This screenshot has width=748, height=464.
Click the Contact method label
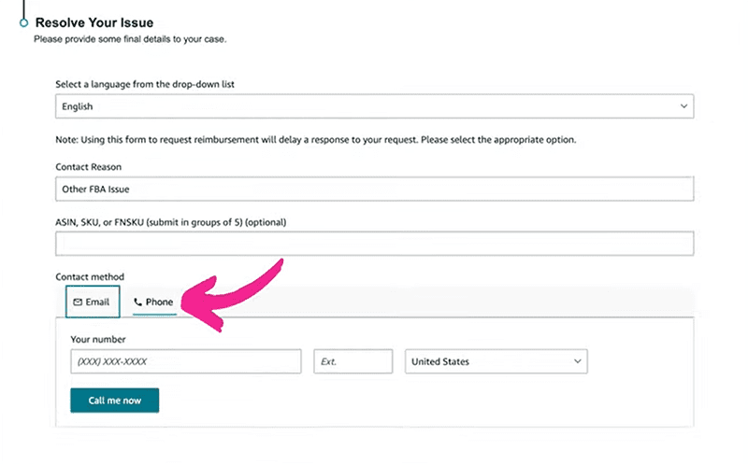pyautogui.click(x=90, y=276)
